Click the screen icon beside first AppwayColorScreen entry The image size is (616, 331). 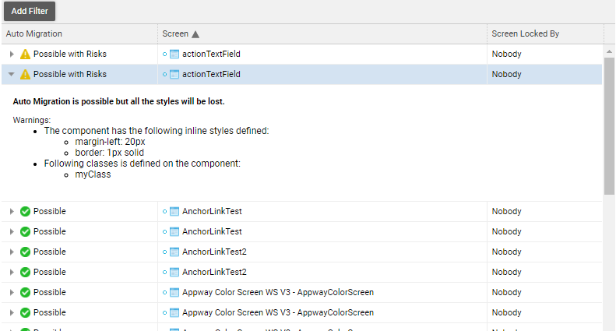coord(174,293)
